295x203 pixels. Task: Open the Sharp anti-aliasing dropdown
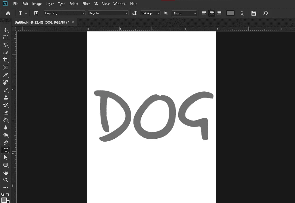point(184,13)
